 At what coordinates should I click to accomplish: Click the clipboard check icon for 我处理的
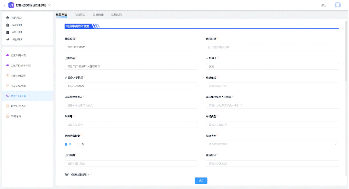pyautogui.click(x=8, y=32)
